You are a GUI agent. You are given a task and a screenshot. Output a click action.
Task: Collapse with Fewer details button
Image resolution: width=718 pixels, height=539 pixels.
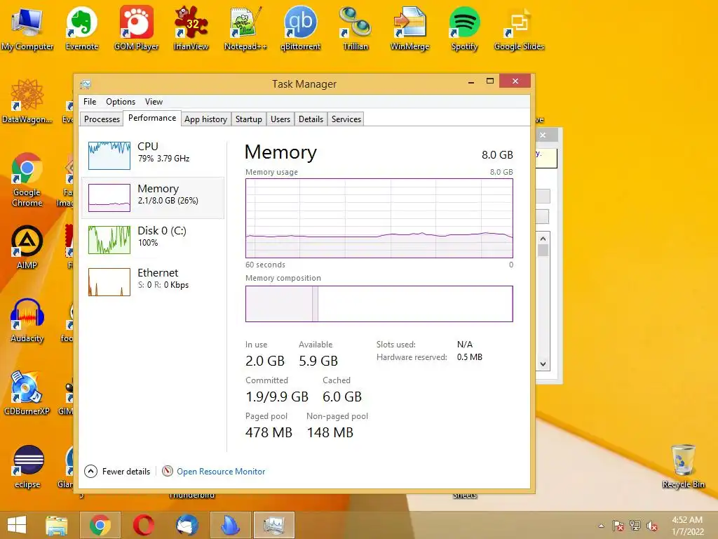coord(118,471)
